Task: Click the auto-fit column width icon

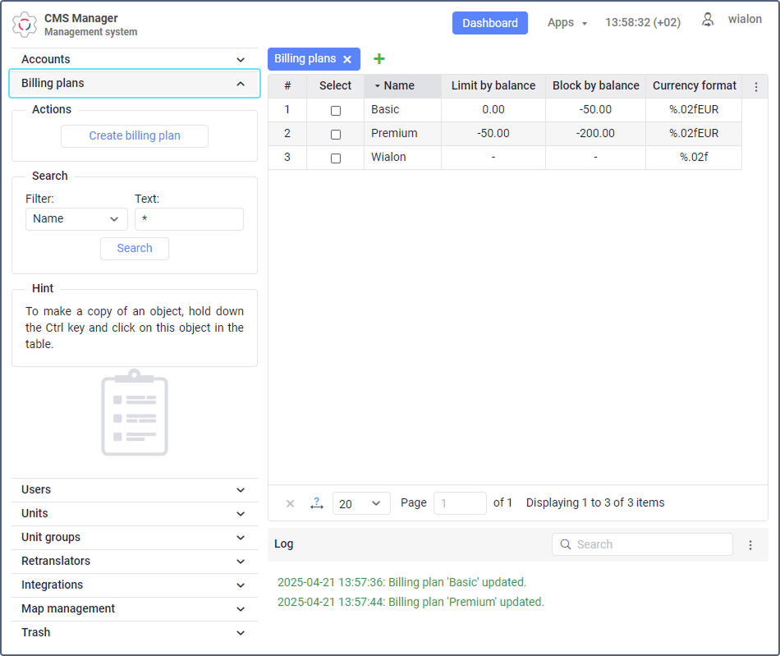Action: pos(317,503)
